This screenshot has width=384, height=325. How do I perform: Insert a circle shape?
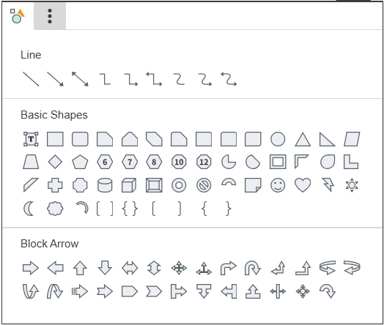tap(278, 139)
